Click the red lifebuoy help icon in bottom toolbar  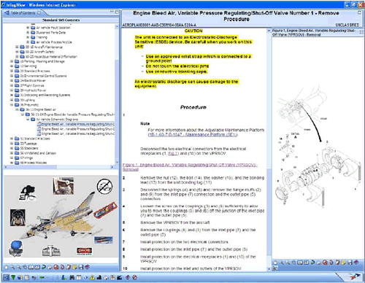click(135, 277)
